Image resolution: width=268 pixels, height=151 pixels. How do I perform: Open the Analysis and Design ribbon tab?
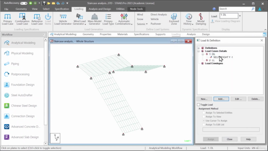point(100,9)
